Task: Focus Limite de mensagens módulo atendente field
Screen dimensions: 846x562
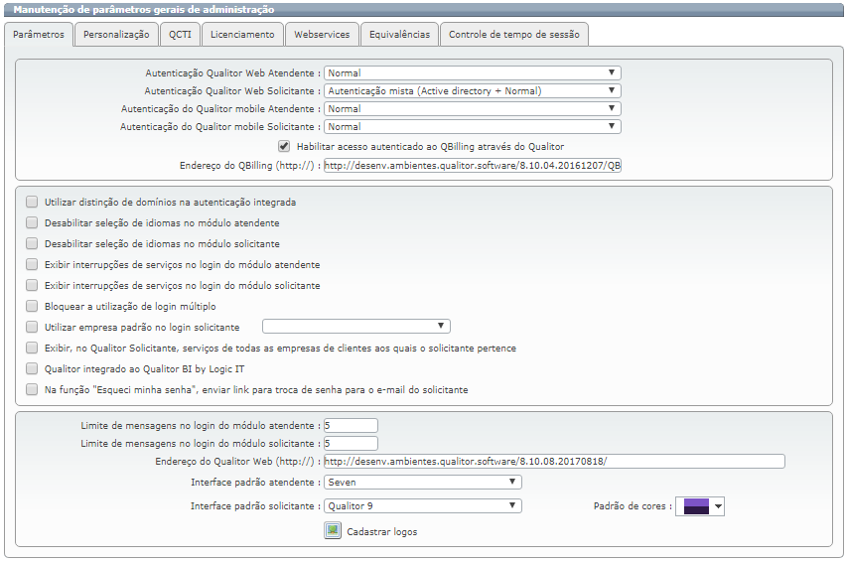Action: (351, 426)
